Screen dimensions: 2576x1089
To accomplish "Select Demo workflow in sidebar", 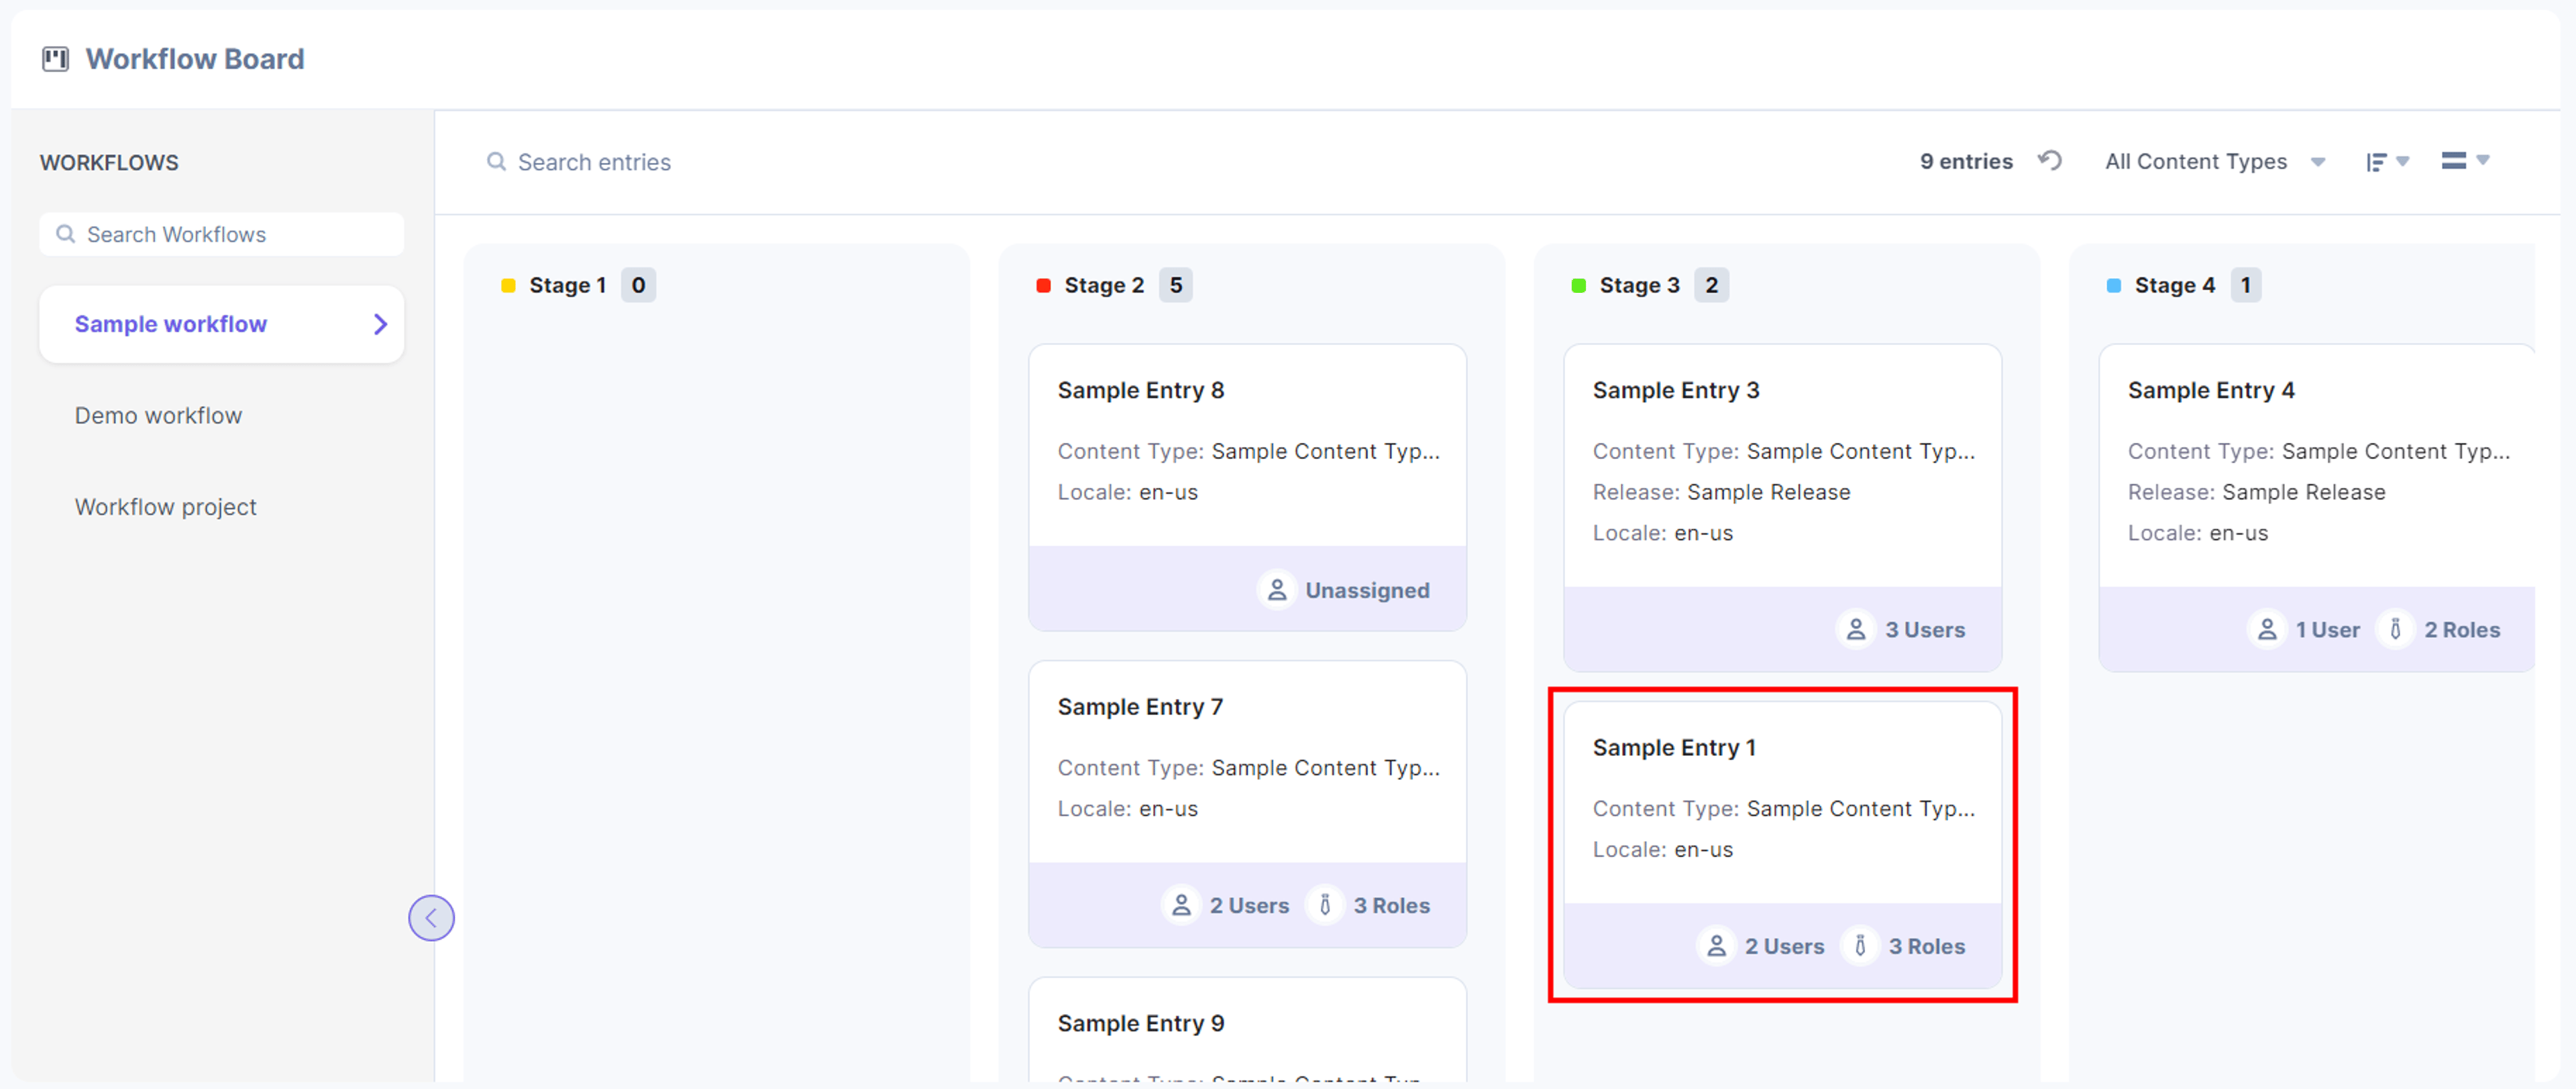I will [158, 415].
